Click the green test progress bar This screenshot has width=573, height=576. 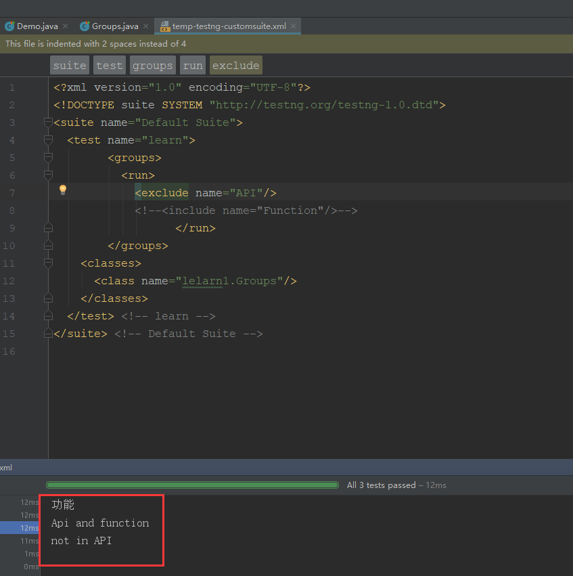pos(192,485)
